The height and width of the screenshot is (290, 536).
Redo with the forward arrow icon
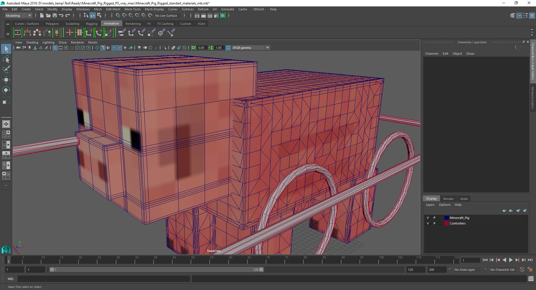coord(68,16)
